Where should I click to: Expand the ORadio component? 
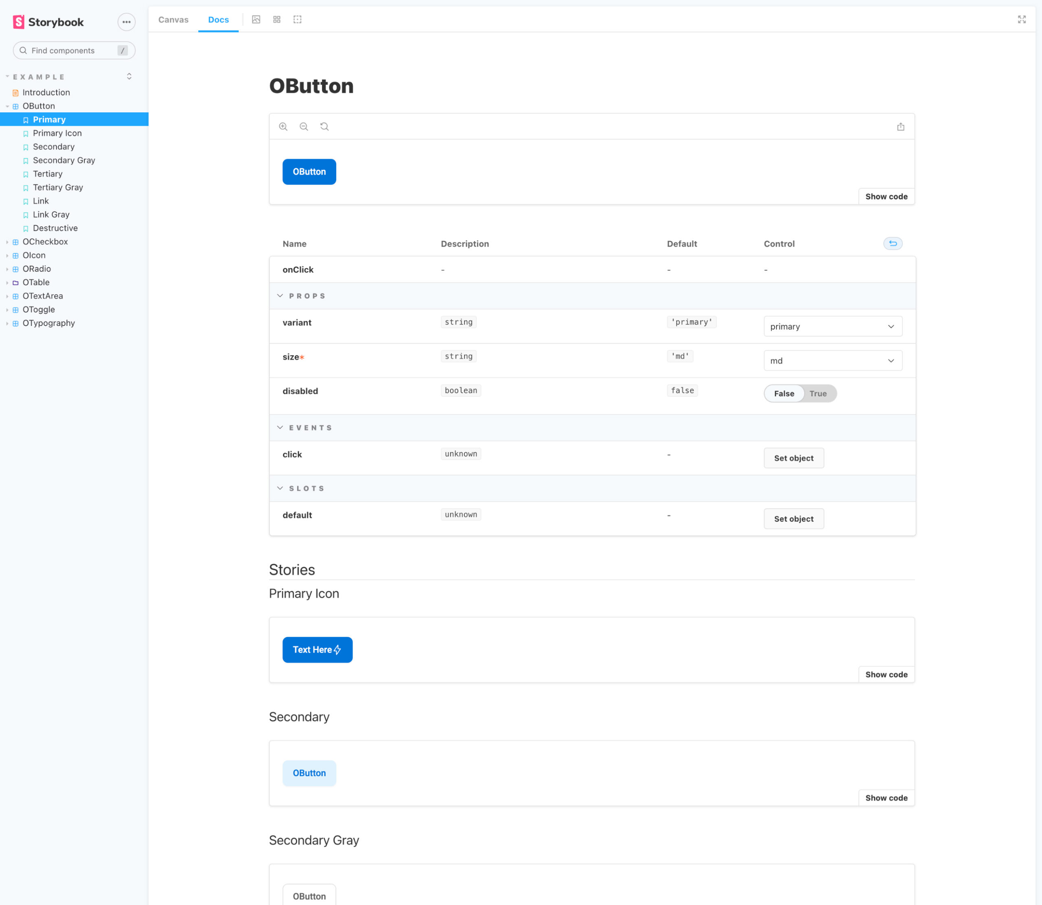(36, 269)
